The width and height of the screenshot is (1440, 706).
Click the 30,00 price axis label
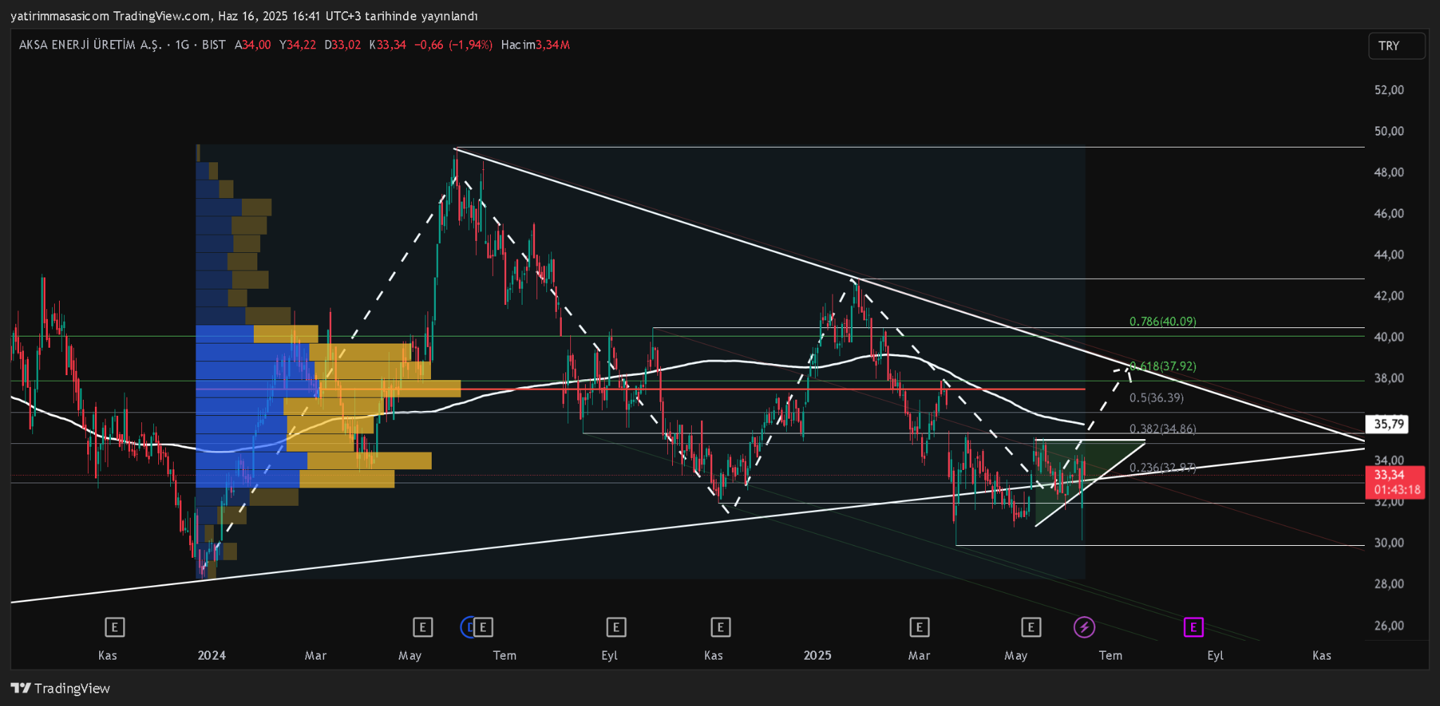1389,543
